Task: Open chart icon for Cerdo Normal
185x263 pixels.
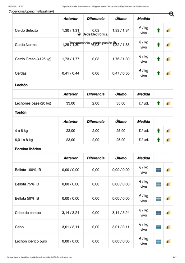Action: 168,45
